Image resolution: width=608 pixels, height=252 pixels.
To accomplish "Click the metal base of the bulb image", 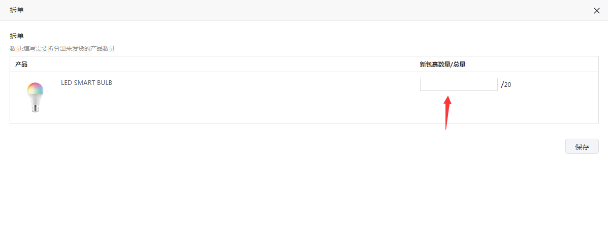I will pos(35,109).
